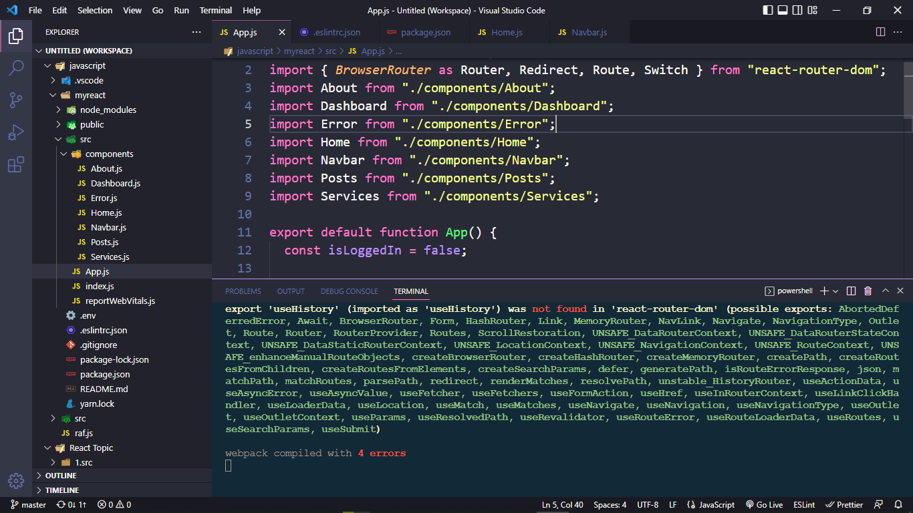Click the feedback icon in the status bar
The image size is (913, 513).
[x=879, y=505]
